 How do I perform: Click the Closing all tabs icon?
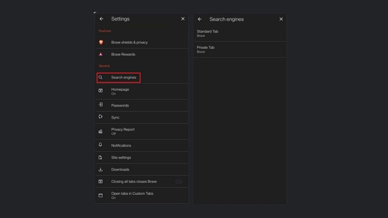(x=100, y=181)
